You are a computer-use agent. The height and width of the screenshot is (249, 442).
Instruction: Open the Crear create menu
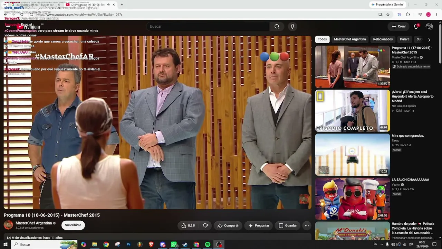point(399,27)
